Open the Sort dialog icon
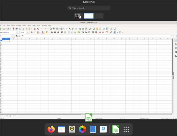The width and height of the screenshot is (177, 136). click(66, 29)
